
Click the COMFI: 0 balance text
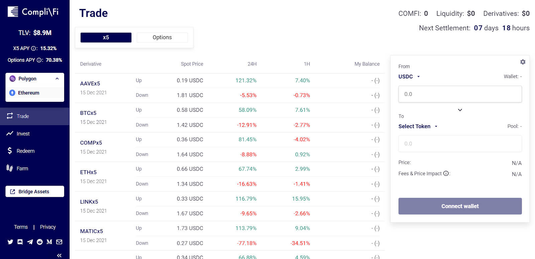tap(413, 13)
